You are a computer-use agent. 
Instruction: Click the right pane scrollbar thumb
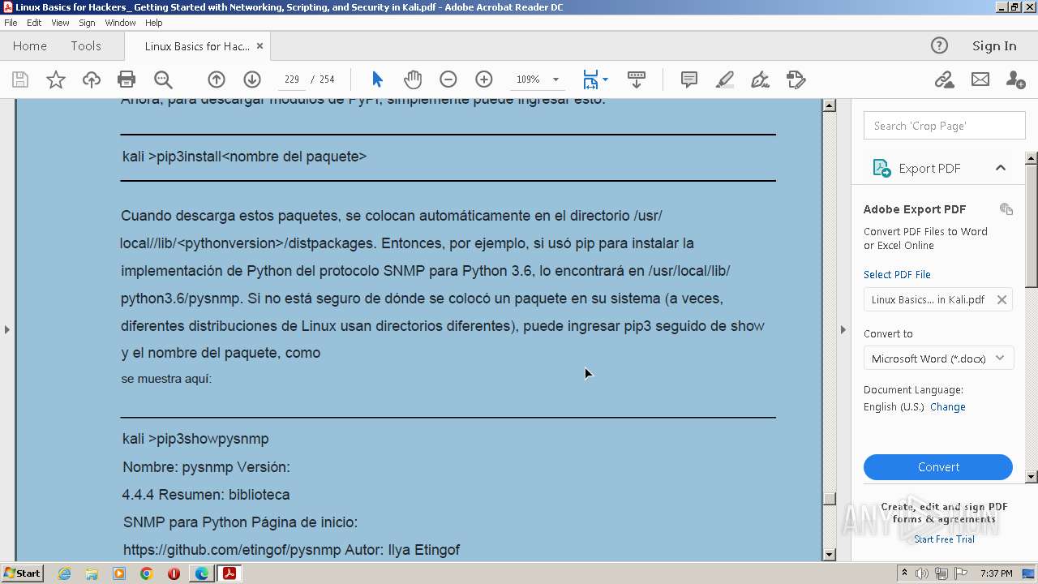click(x=1032, y=225)
